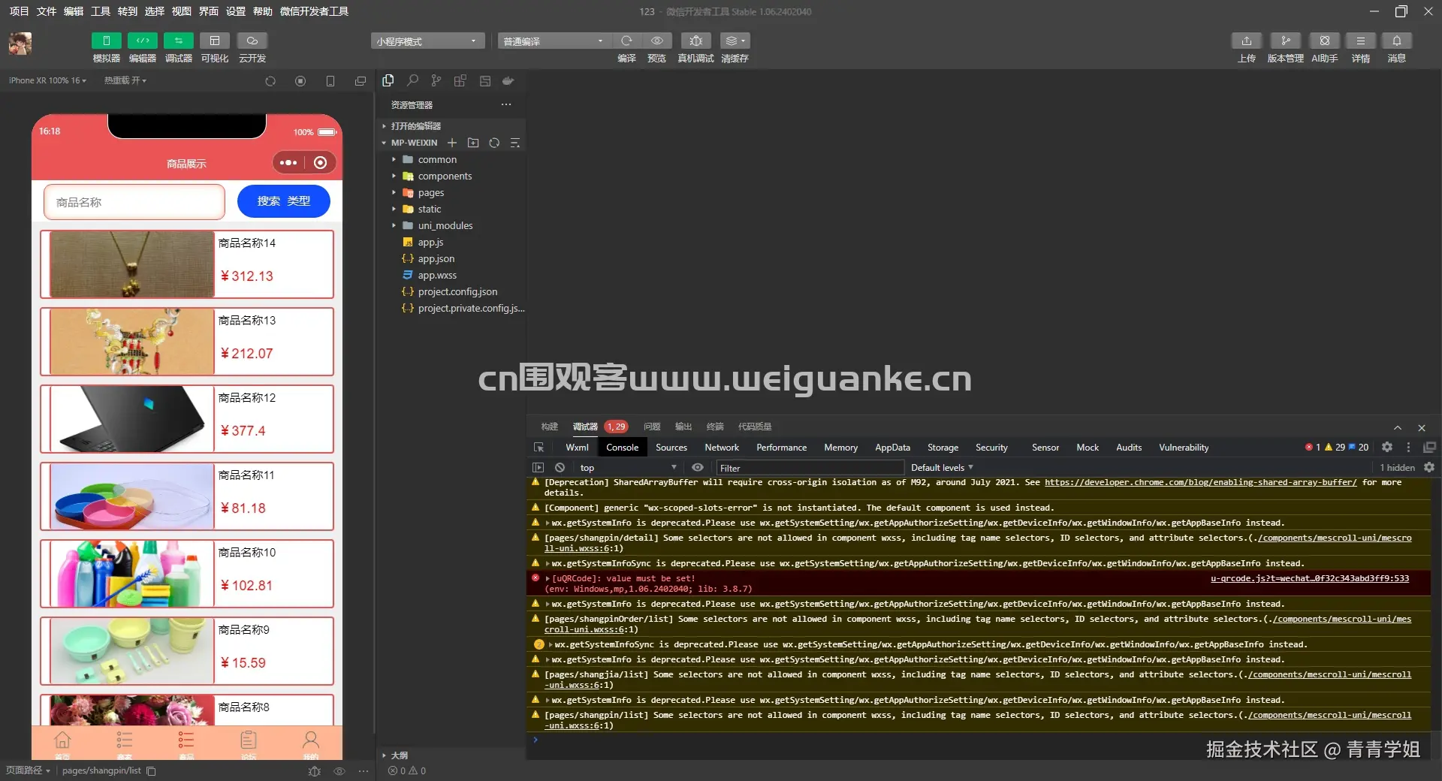This screenshot has height=781, width=1442.
Task: Click mini program capsule menu dots
Action: click(288, 163)
